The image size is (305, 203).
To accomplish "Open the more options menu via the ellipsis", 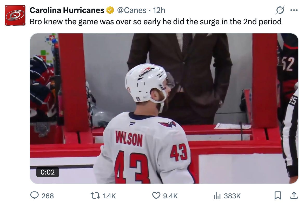I will click(x=294, y=10).
